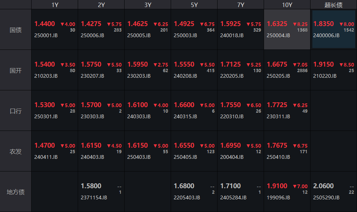Click the 1.7550 yield for 220310.IB
The height and width of the screenshot is (212, 357).
[x=231, y=105]
